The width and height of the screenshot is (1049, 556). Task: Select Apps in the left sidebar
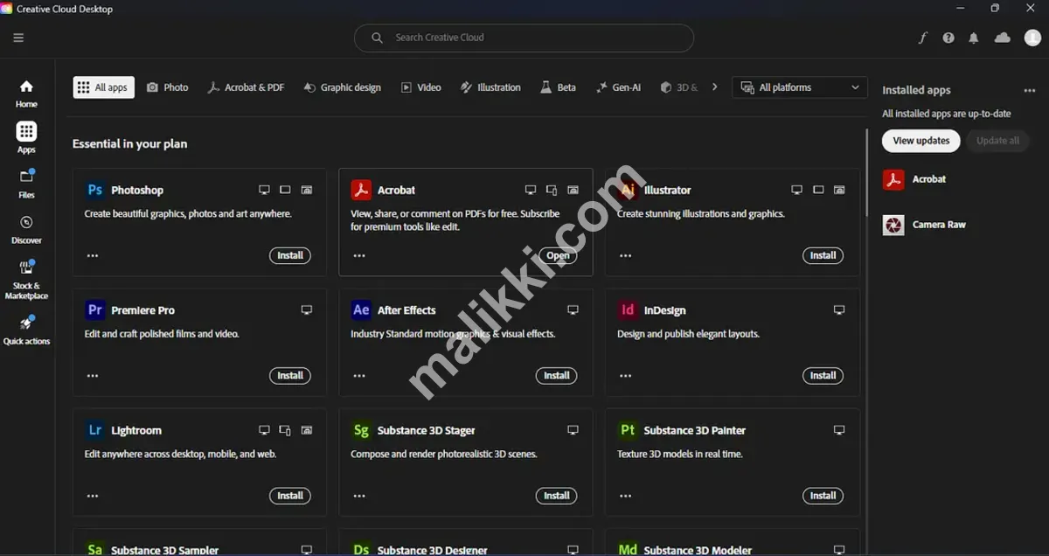[x=26, y=137]
